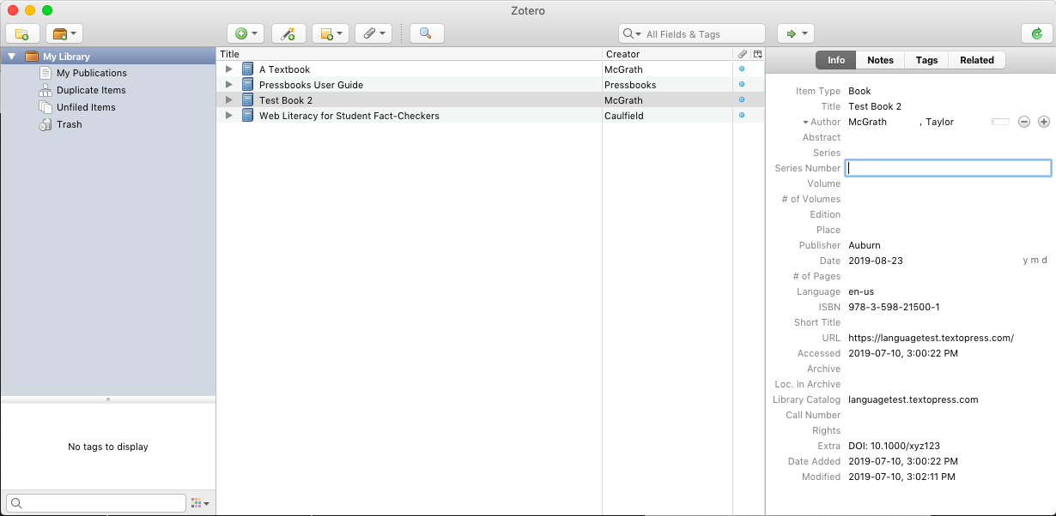Image resolution: width=1056 pixels, height=516 pixels.
Task: Open the New Library dropdown
Action: click(x=64, y=33)
